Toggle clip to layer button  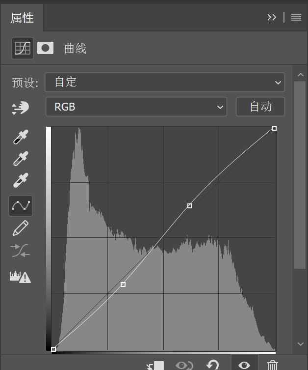pos(155,366)
